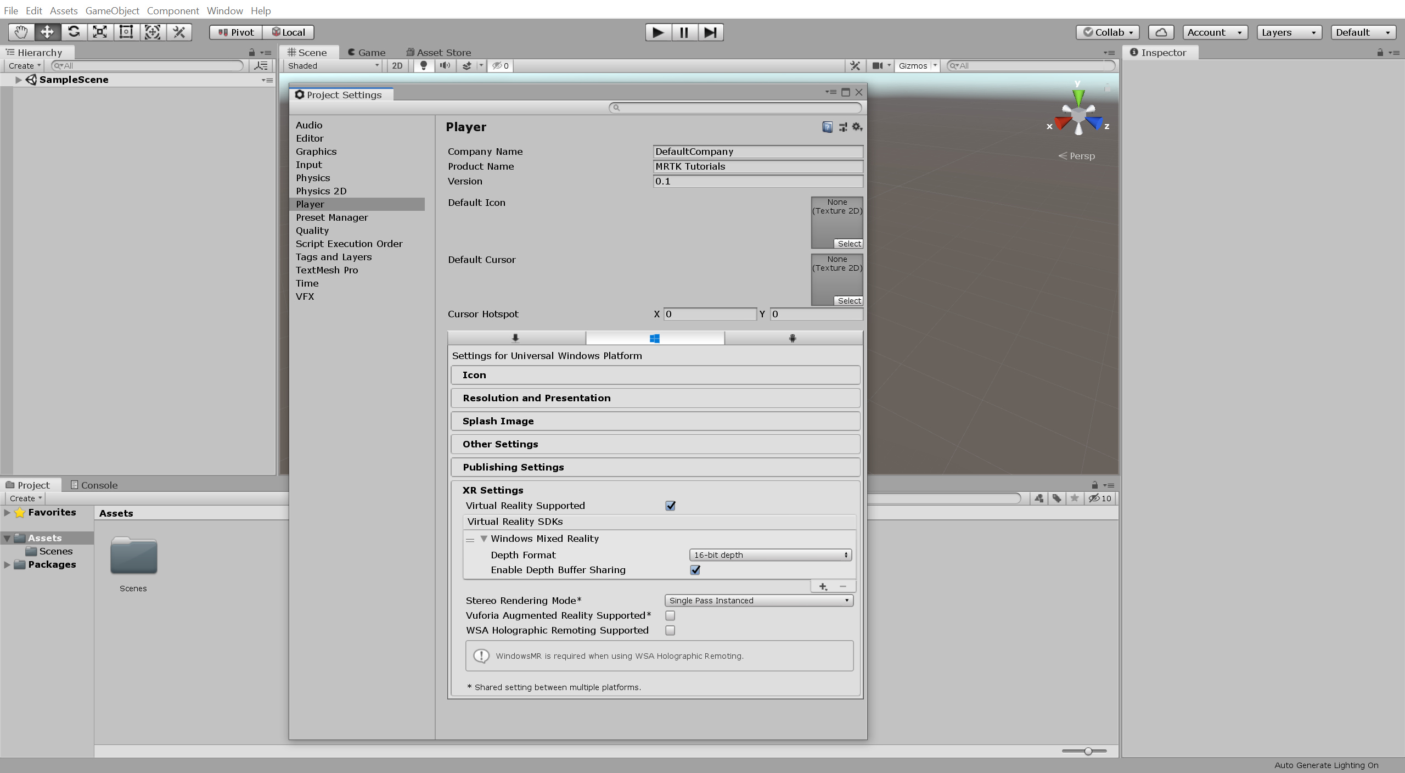Uncheck Virtual Reality Supported
The image size is (1405, 773).
coord(671,506)
